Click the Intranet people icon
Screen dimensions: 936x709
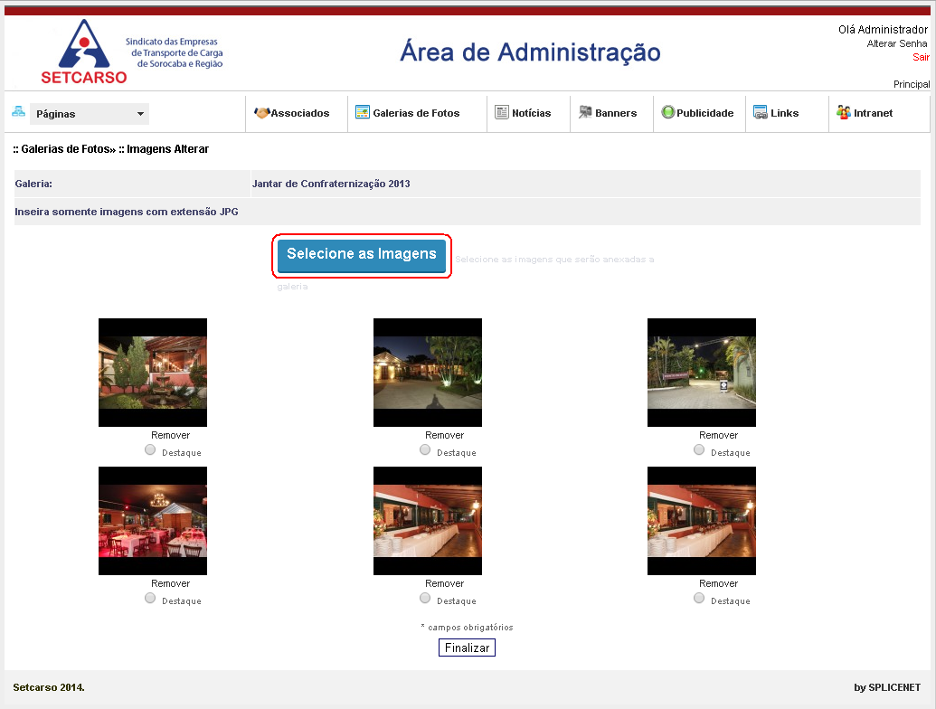click(x=844, y=112)
